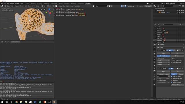Adjust the Wireframe Thickness slider
Image resolution: width=185 pixels, height=104 pixels.
point(163,74)
